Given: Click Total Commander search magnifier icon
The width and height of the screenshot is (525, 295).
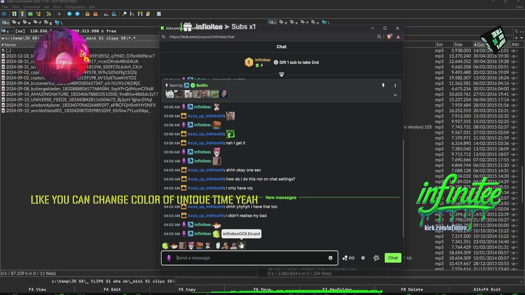Looking at the screenshot, I should tap(124, 14).
